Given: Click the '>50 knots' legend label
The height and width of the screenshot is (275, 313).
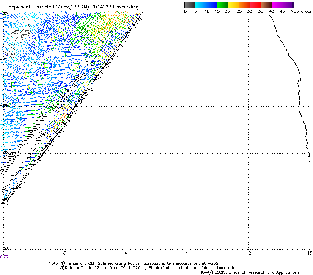Looking at the screenshot, I should [301, 11].
